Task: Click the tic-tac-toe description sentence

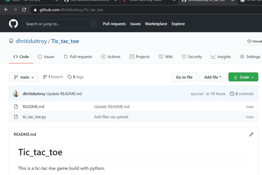Action: coord(61,168)
